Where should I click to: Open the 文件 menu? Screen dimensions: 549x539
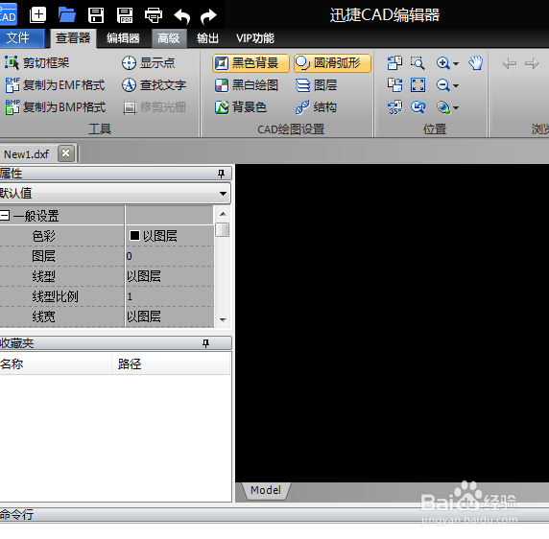(x=22, y=37)
